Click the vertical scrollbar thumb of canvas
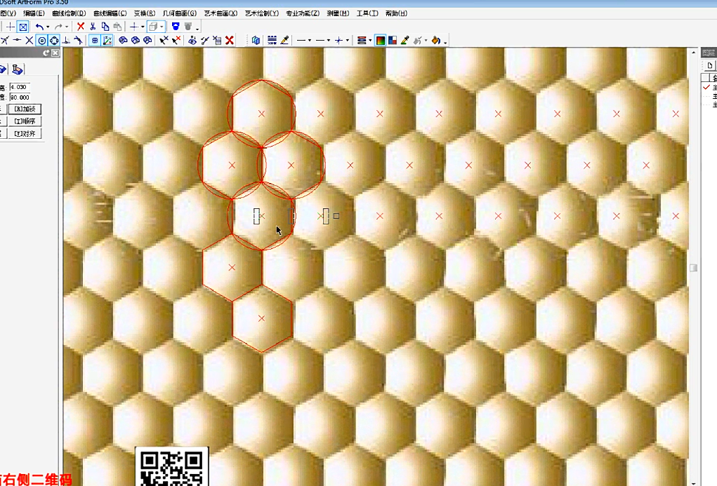 [693, 268]
